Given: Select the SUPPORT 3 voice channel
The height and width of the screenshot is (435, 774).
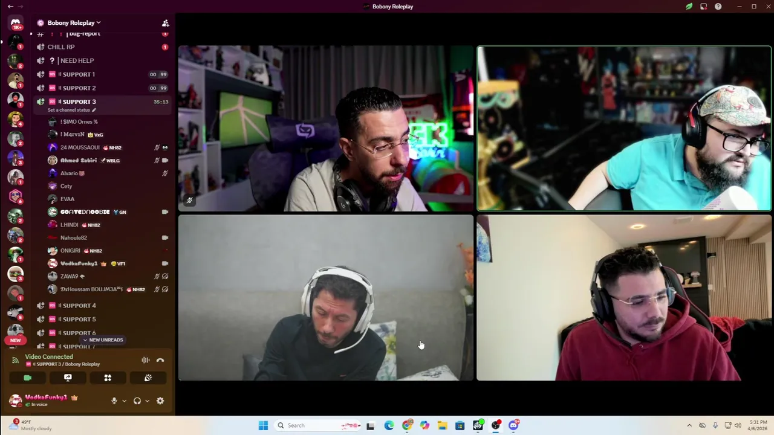Looking at the screenshot, I should point(102,101).
